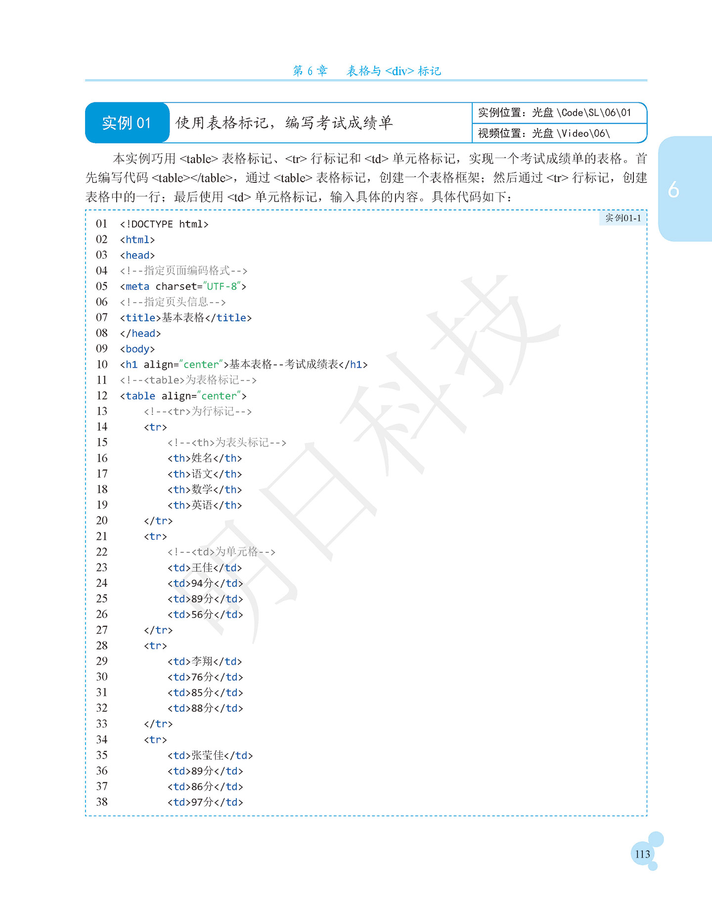Click "<td>89分</td>" on line 25
Screen dimensions: 712x906
coord(205,599)
